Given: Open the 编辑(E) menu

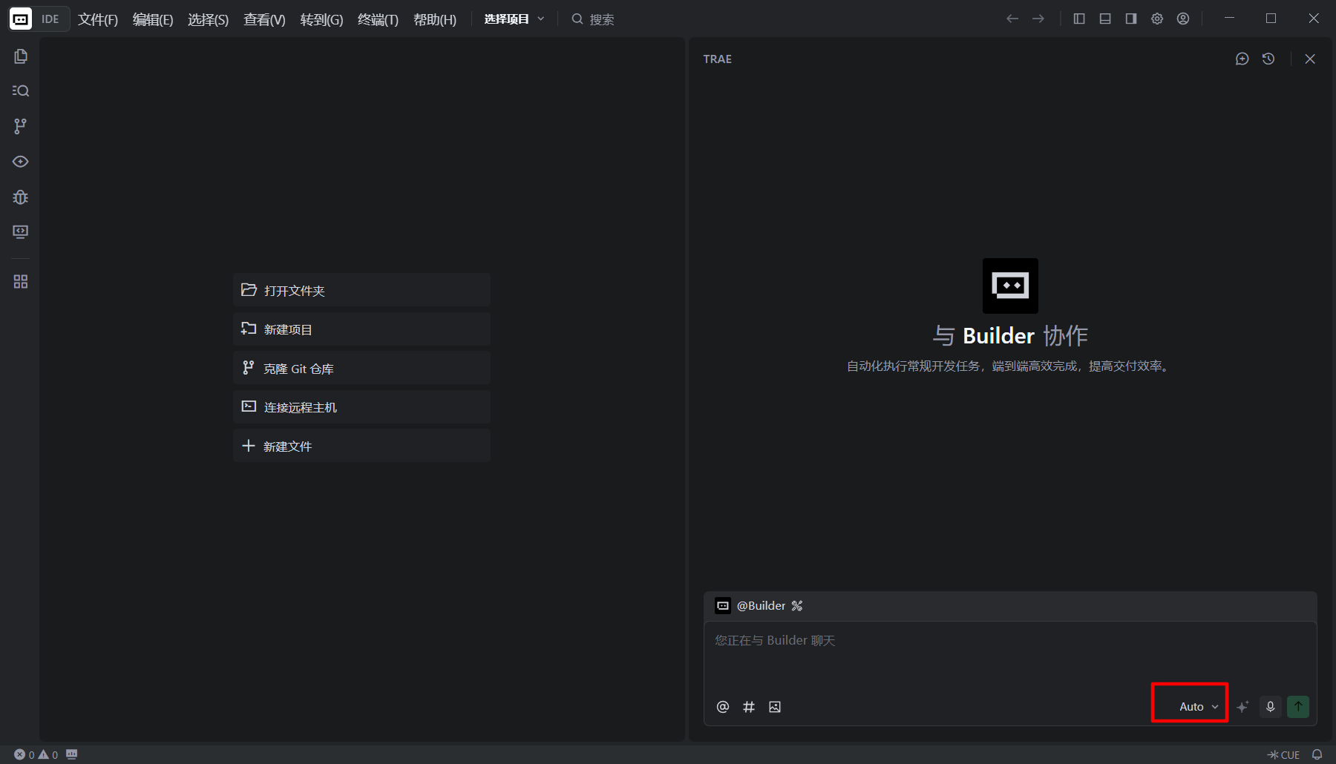Looking at the screenshot, I should [153, 19].
